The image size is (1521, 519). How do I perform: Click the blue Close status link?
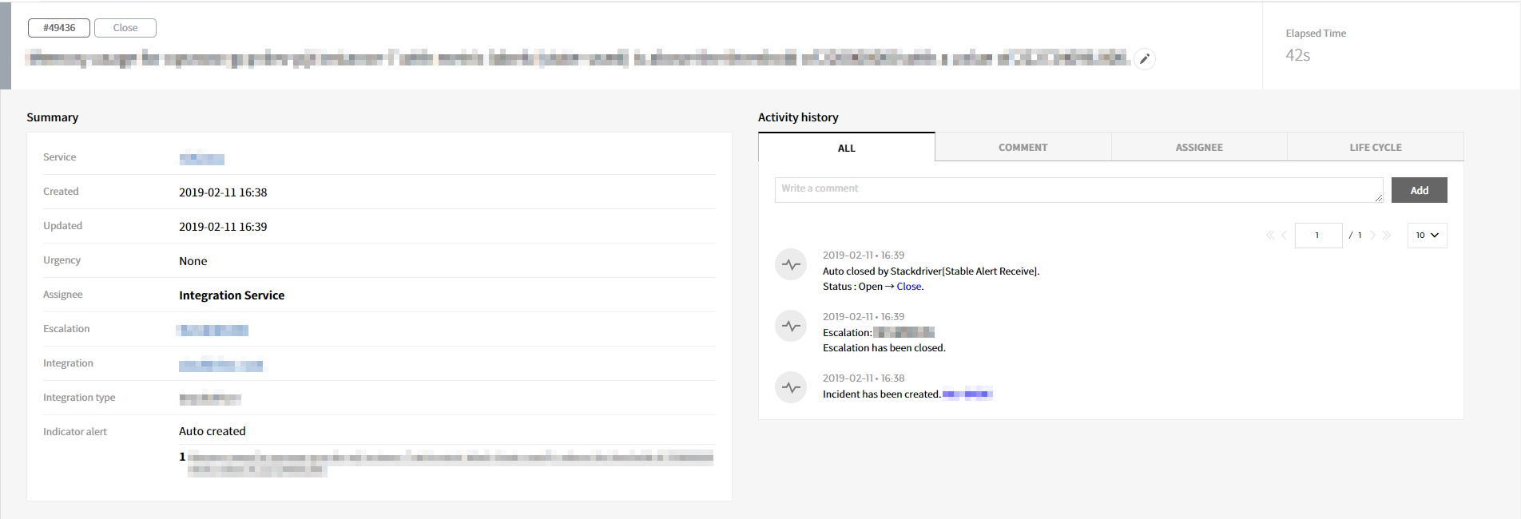pyautogui.click(x=909, y=287)
